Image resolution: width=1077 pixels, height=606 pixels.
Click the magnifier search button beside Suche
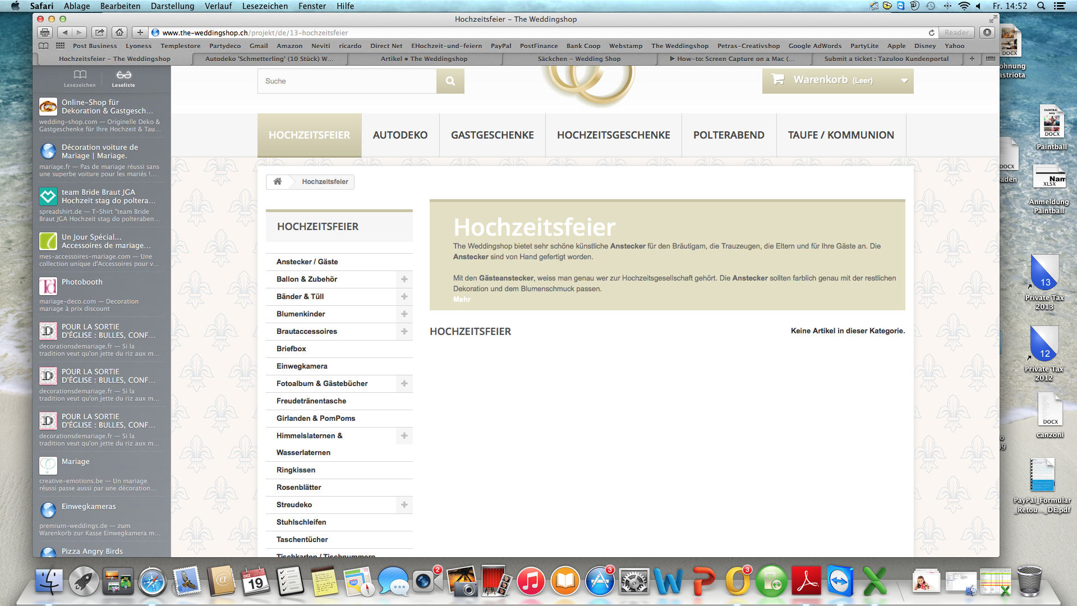click(450, 81)
